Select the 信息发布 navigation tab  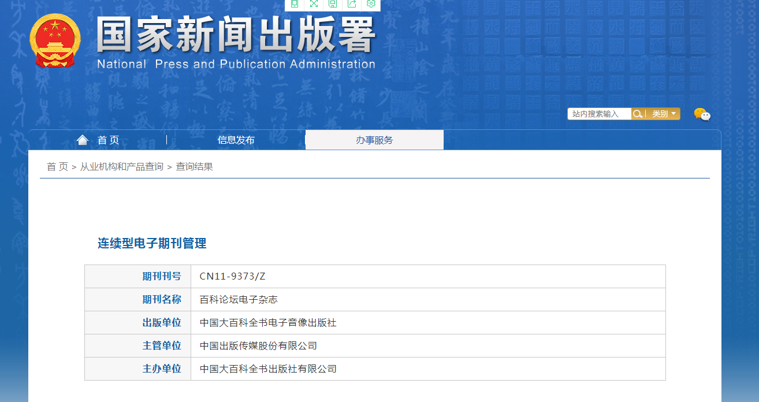click(236, 140)
